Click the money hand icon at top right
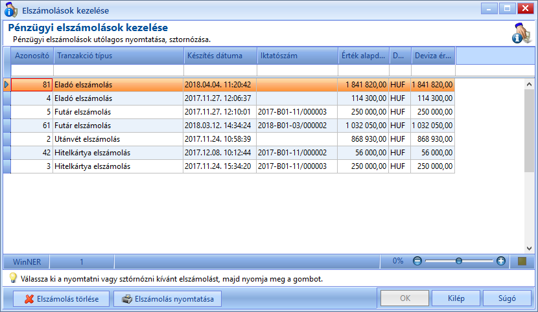Screen dimensions: 538x312 [522, 33]
